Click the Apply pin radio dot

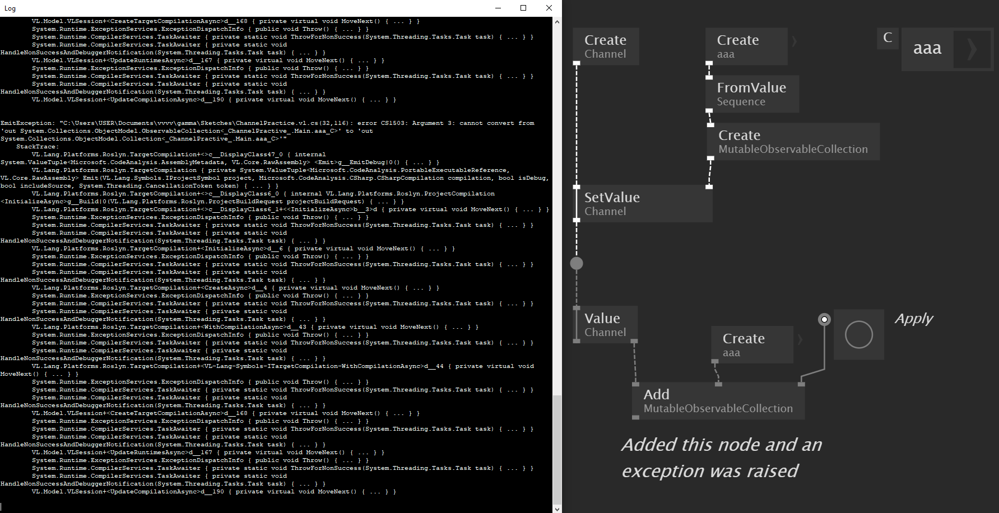coord(824,319)
